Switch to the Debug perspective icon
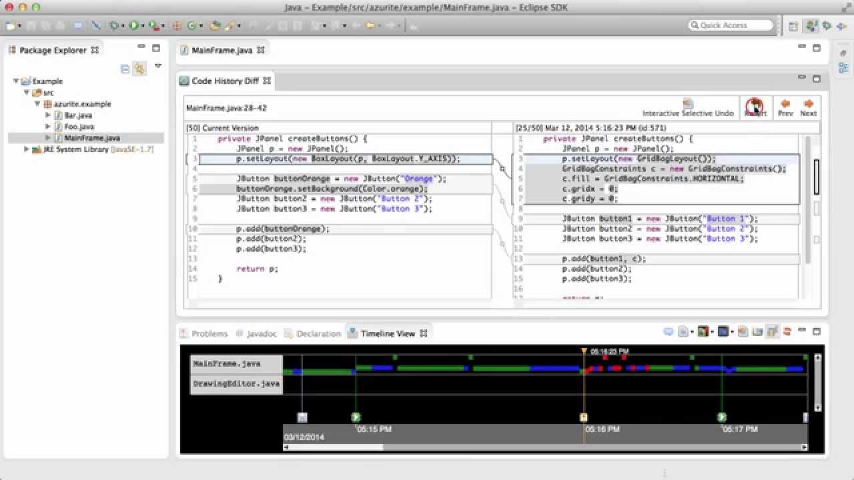 [x=827, y=26]
